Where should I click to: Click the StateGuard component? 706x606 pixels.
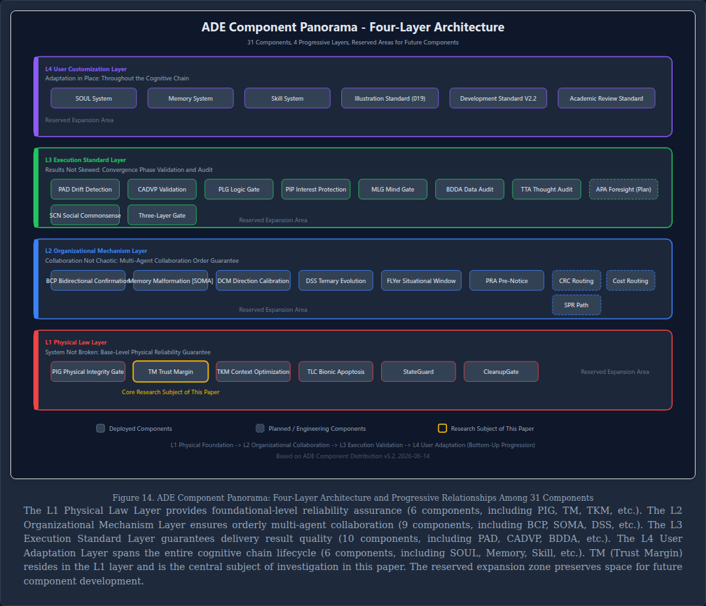(x=418, y=371)
